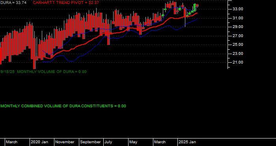Click the CARHARTT TREND PIVOT = 32.37 label

[66, 3]
